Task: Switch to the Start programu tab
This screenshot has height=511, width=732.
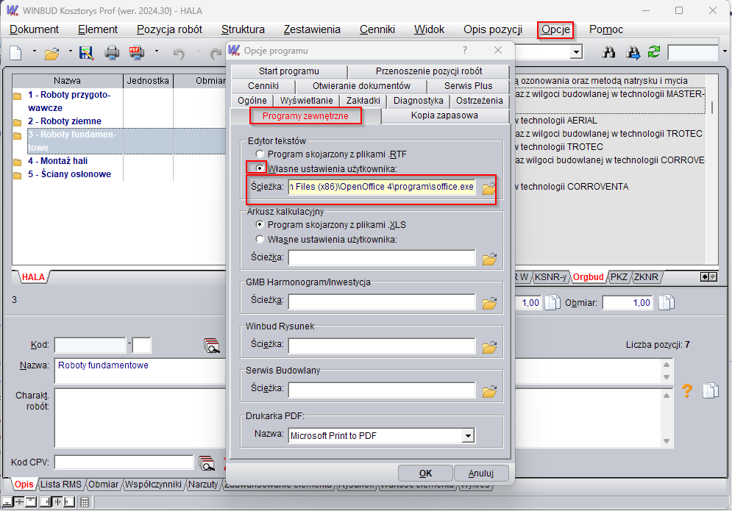Action: click(289, 71)
